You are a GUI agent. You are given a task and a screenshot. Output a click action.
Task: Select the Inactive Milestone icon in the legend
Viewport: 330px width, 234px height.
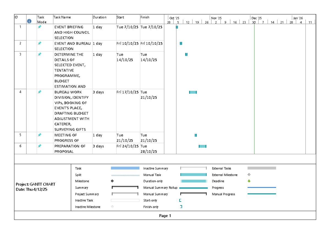(x=112, y=207)
